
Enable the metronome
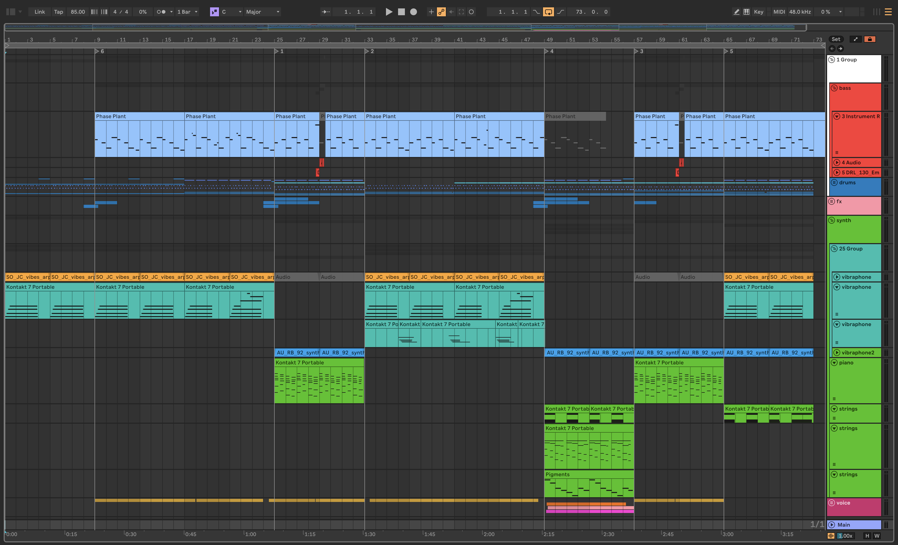(x=161, y=12)
